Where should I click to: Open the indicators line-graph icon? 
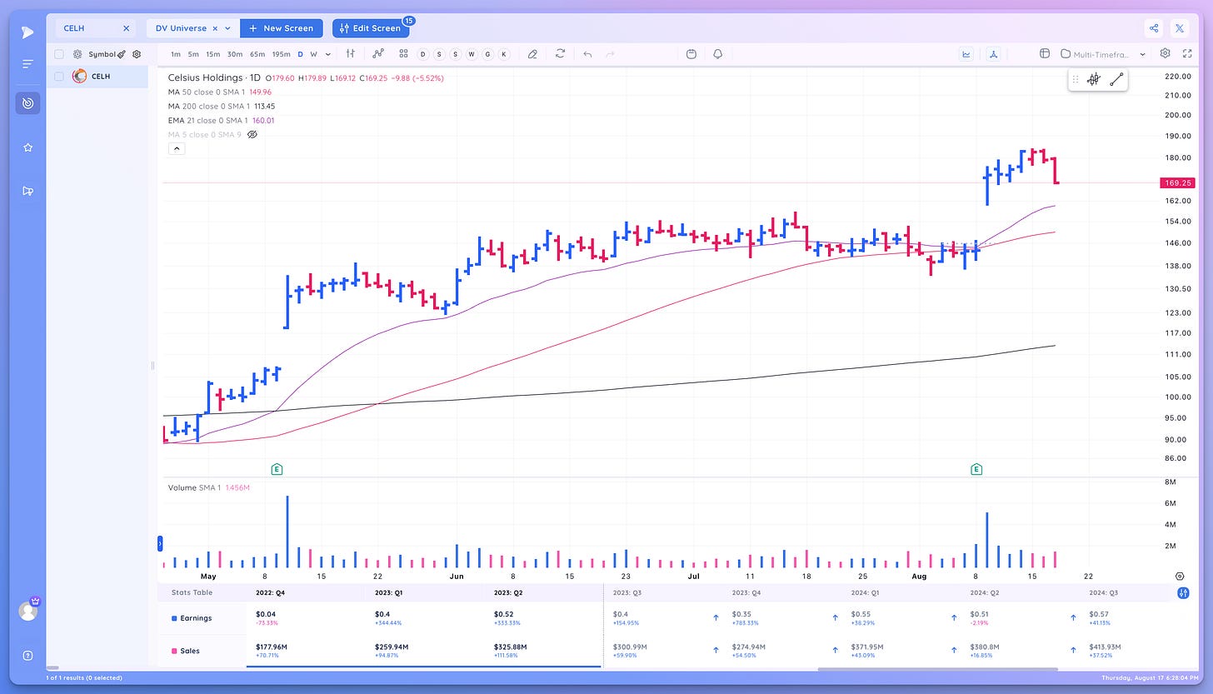[x=378, y=53]
